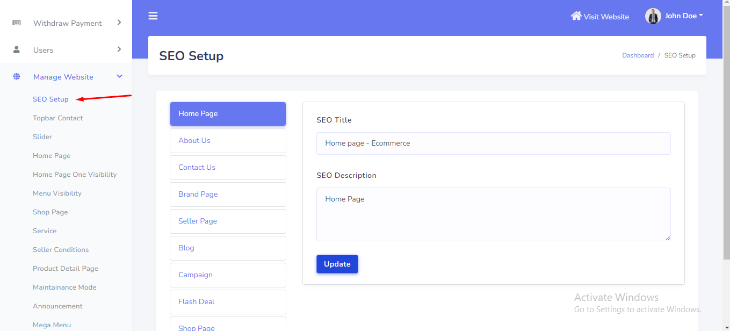The image size is (730, 331).
Task: Focus the SEO Title input field
Action: (493, 143)
